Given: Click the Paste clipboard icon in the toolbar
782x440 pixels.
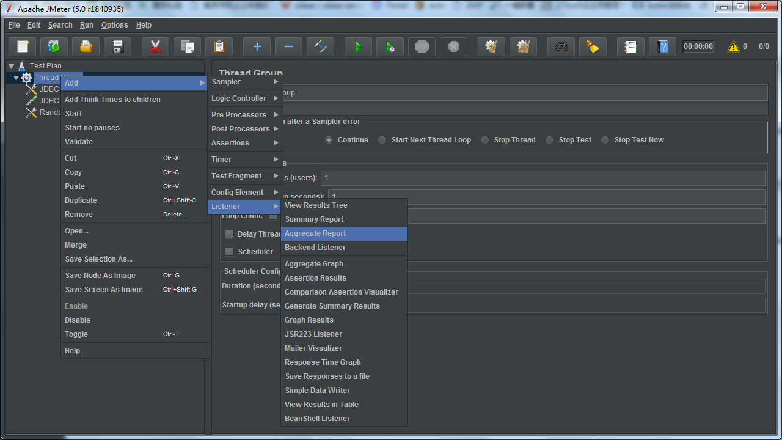Looking at the screenshot, I should pyautogui.click(x=219, y=46).
